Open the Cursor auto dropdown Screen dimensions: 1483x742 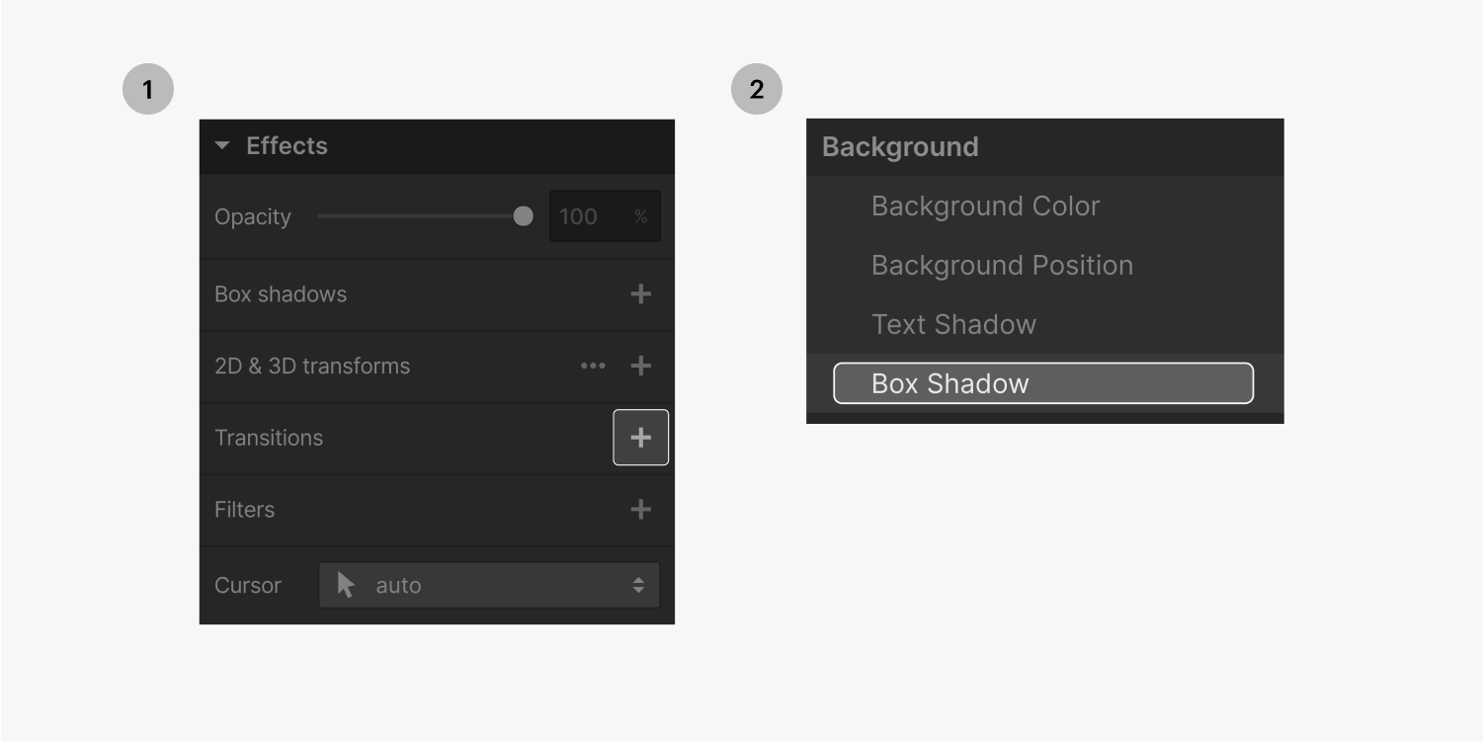coord(489,585)
